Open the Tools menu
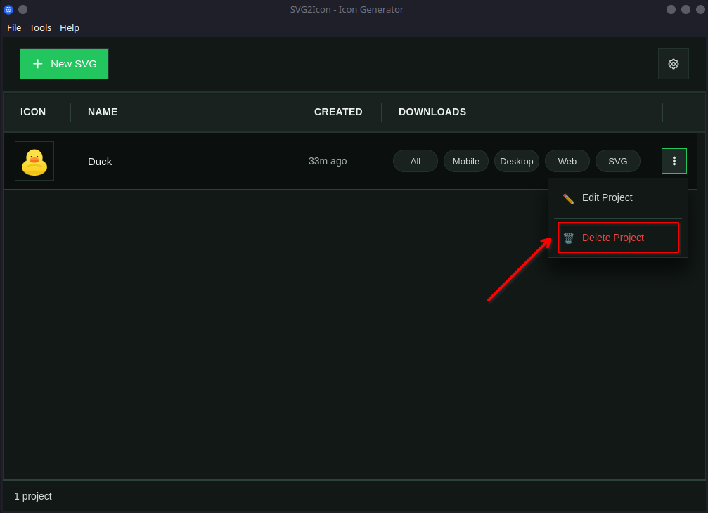Screen dimensions: 708x513 (40, 27)
